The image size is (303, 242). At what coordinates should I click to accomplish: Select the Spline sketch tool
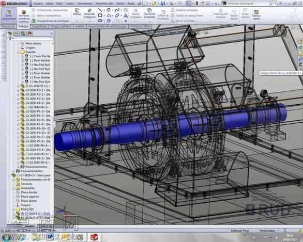[117, 10]
